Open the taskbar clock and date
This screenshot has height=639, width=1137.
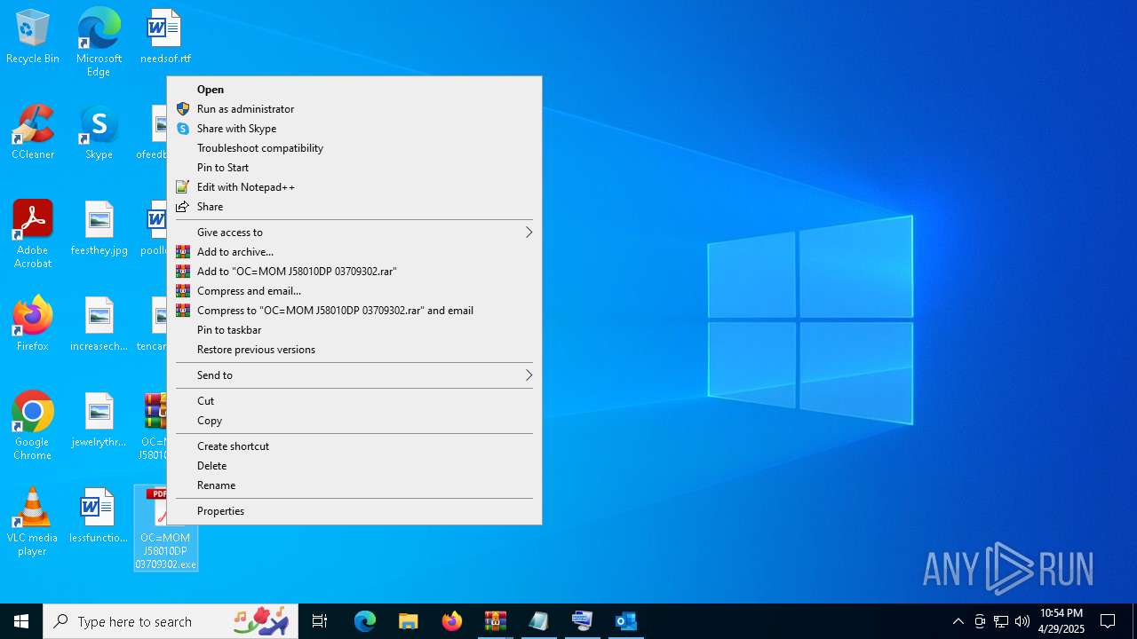(1061, 621)
